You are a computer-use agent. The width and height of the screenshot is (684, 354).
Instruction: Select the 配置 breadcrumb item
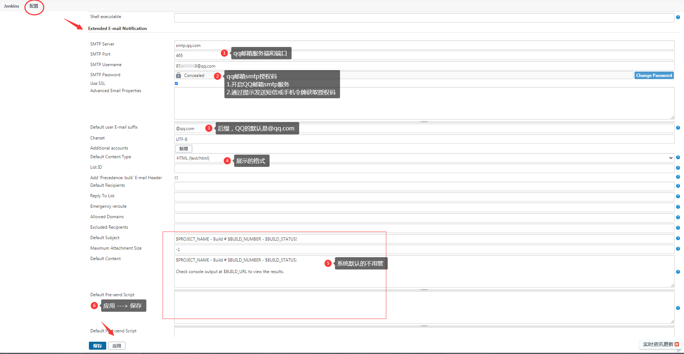[34, 6]
